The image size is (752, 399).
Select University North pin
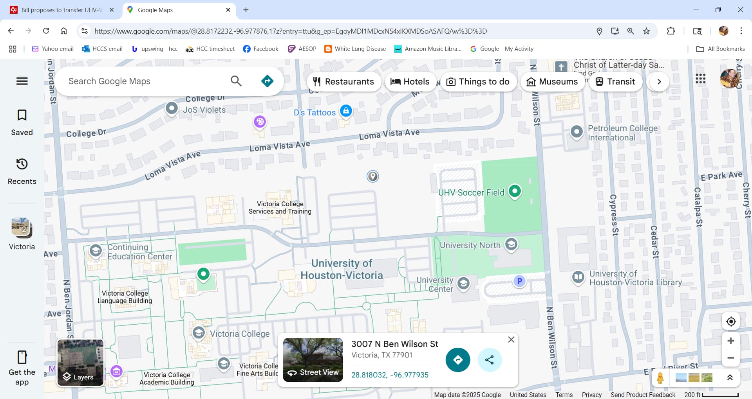(511, 244)
